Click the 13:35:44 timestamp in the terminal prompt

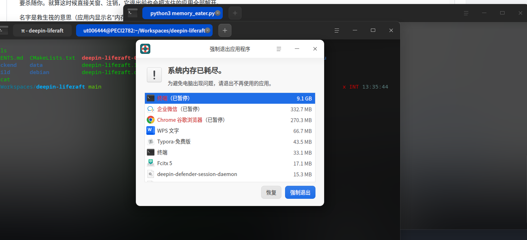click(375, 87)
